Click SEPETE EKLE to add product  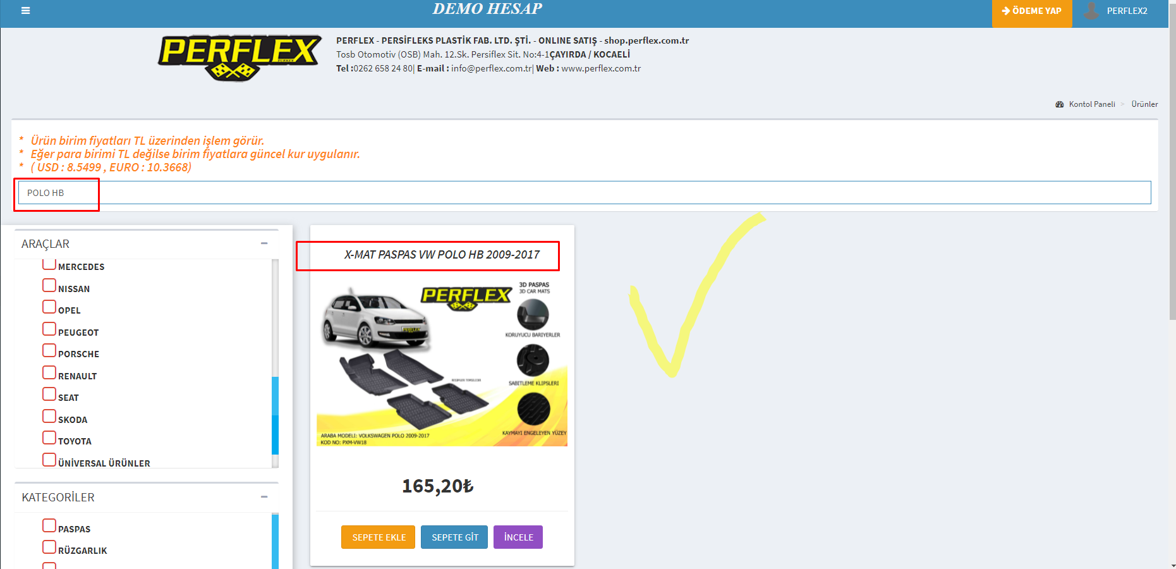tap(378, 537)
